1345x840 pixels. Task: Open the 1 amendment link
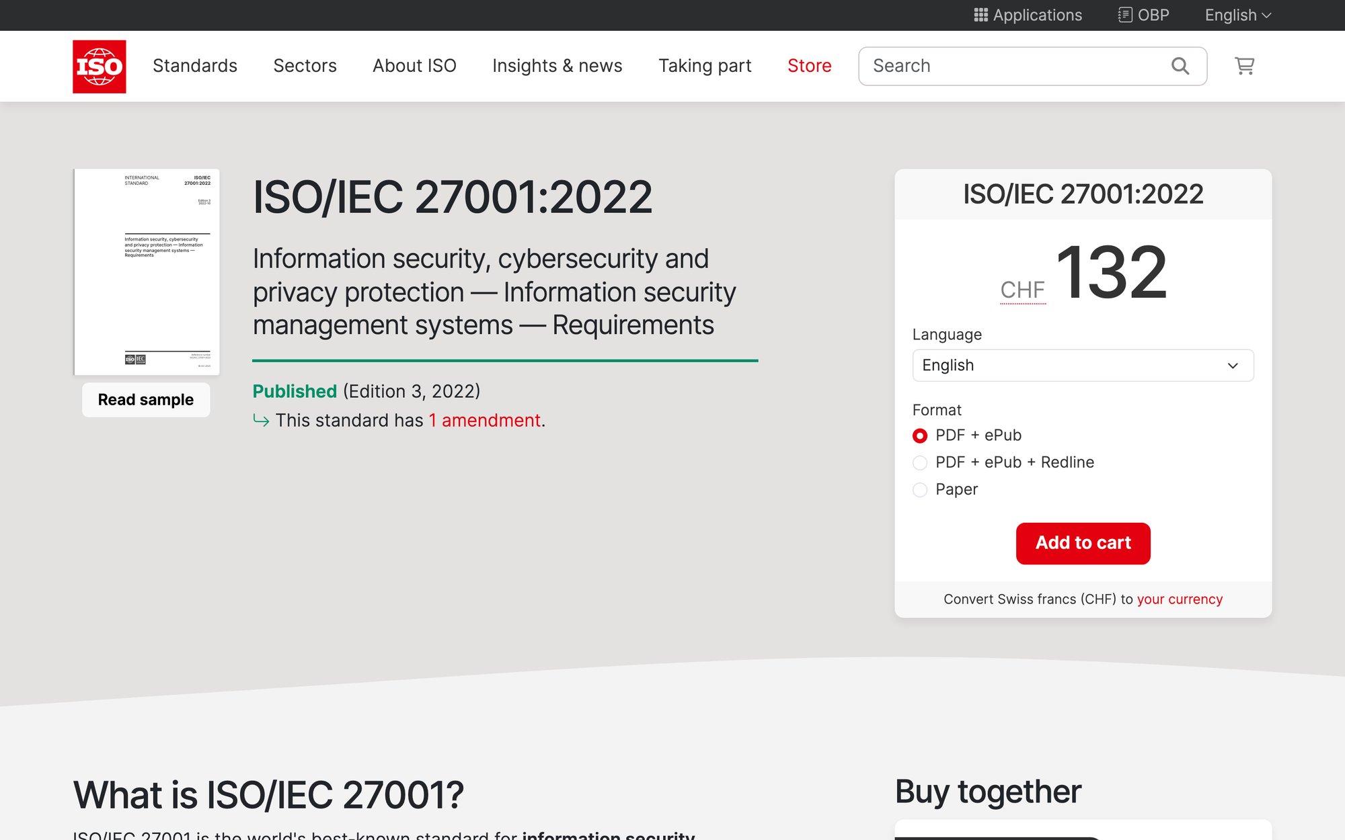(484, 420)
